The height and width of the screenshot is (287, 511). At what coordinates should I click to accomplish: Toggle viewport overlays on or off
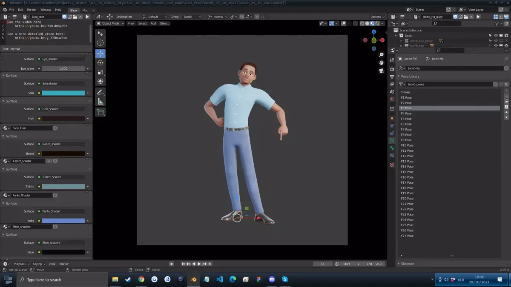pyautogui.click(x=344, y=23)
